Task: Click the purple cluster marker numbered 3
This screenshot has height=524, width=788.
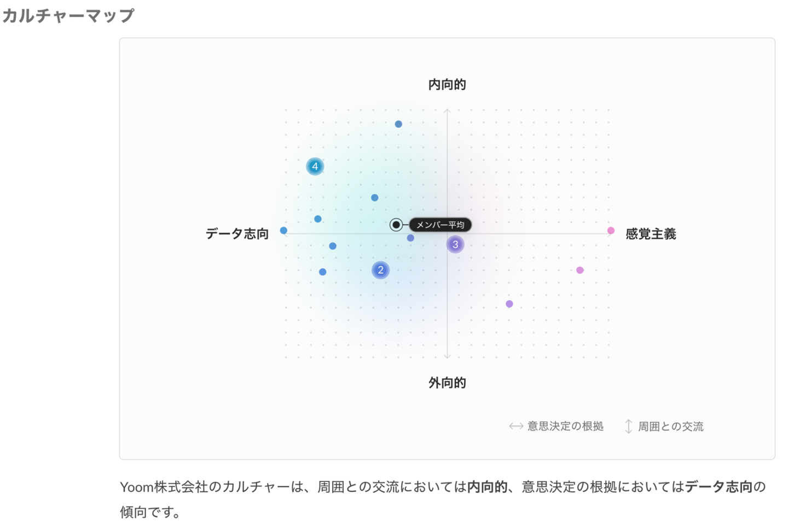Action: [x=455, y=244]
